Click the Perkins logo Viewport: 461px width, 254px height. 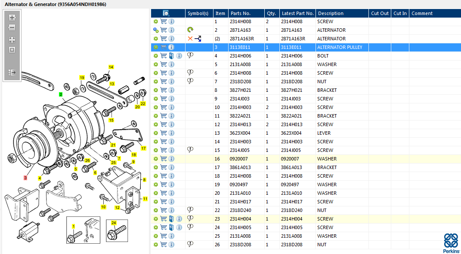[451, 243]
